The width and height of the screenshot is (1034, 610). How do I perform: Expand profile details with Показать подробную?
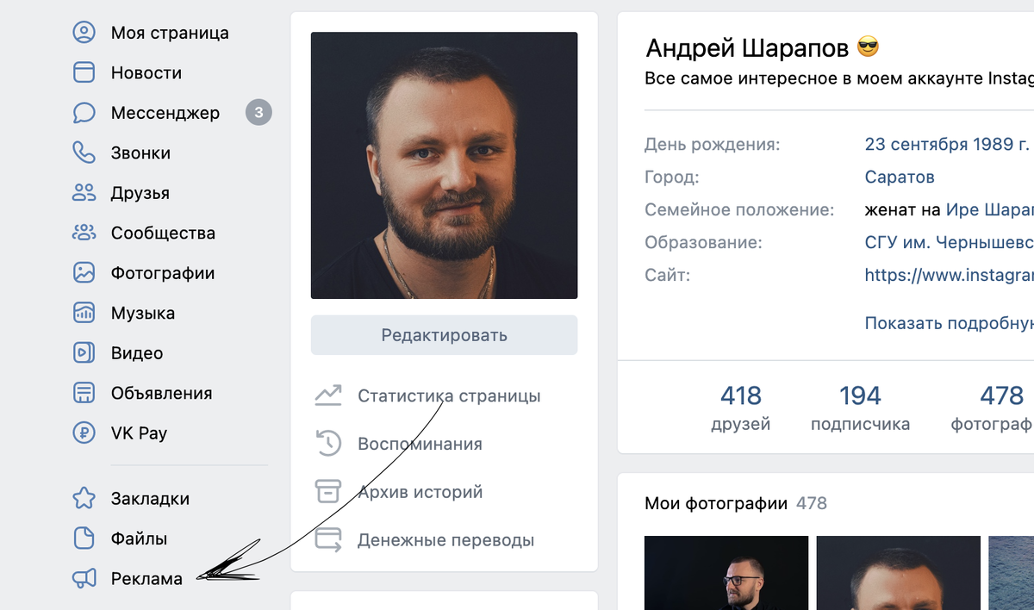[x=949, y=323]
